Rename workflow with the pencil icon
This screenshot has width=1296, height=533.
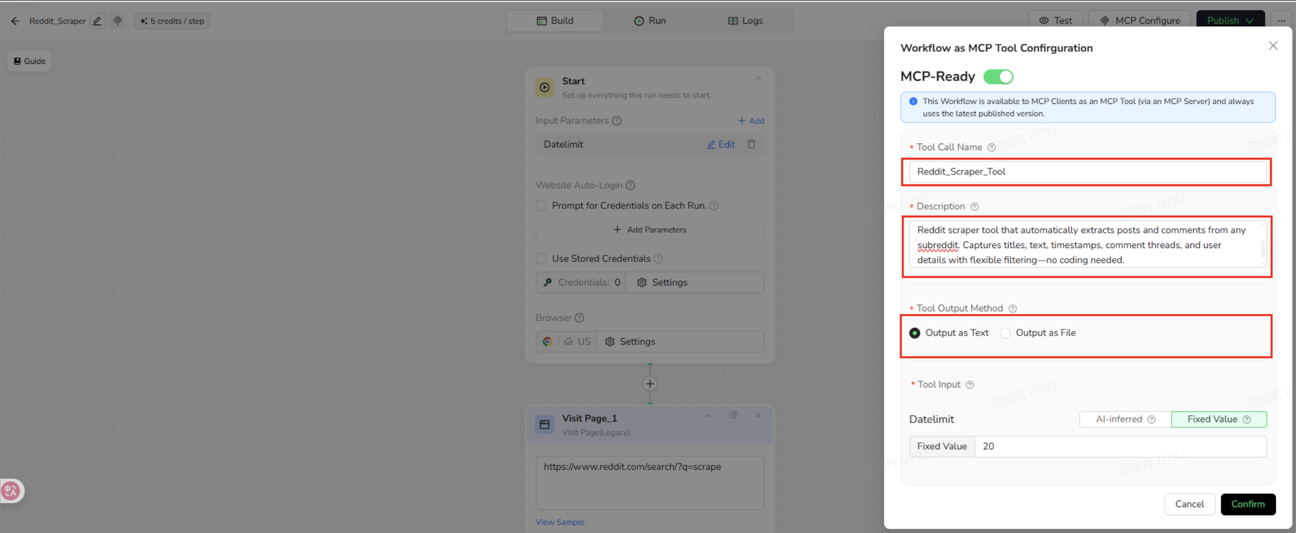(x=97, y=21)
